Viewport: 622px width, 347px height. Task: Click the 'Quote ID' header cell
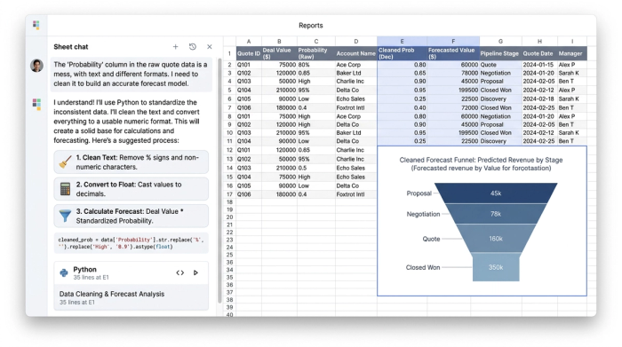coord(249,53)
